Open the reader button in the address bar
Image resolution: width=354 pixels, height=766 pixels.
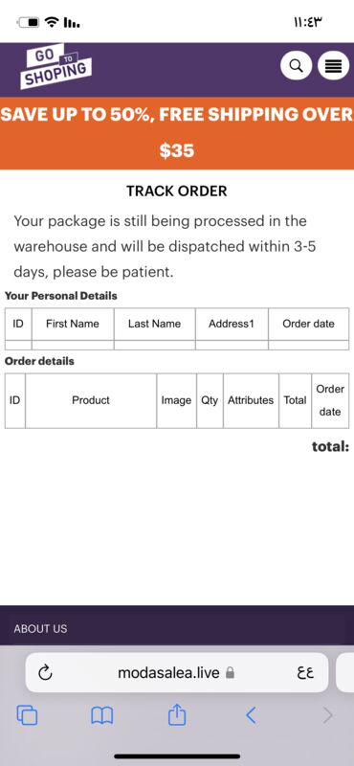click(305, 674)
